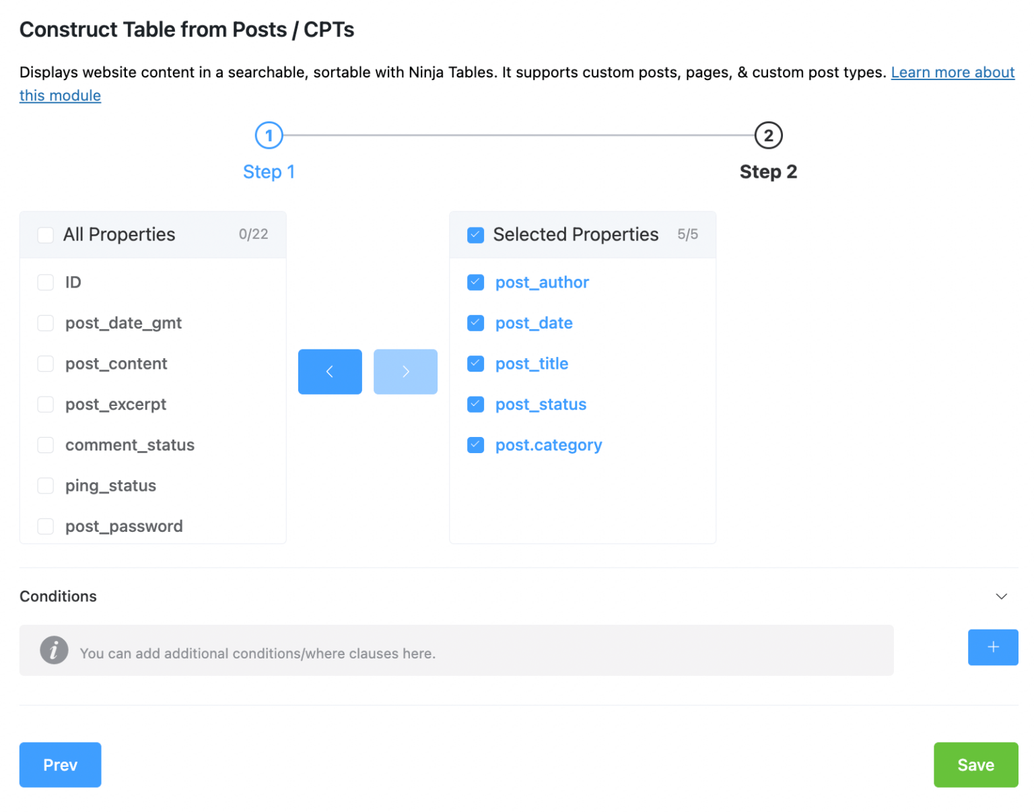Check the comment_status checkbox
The height and width of the screenshot is (812, 1034).
[x=45, y=444]
